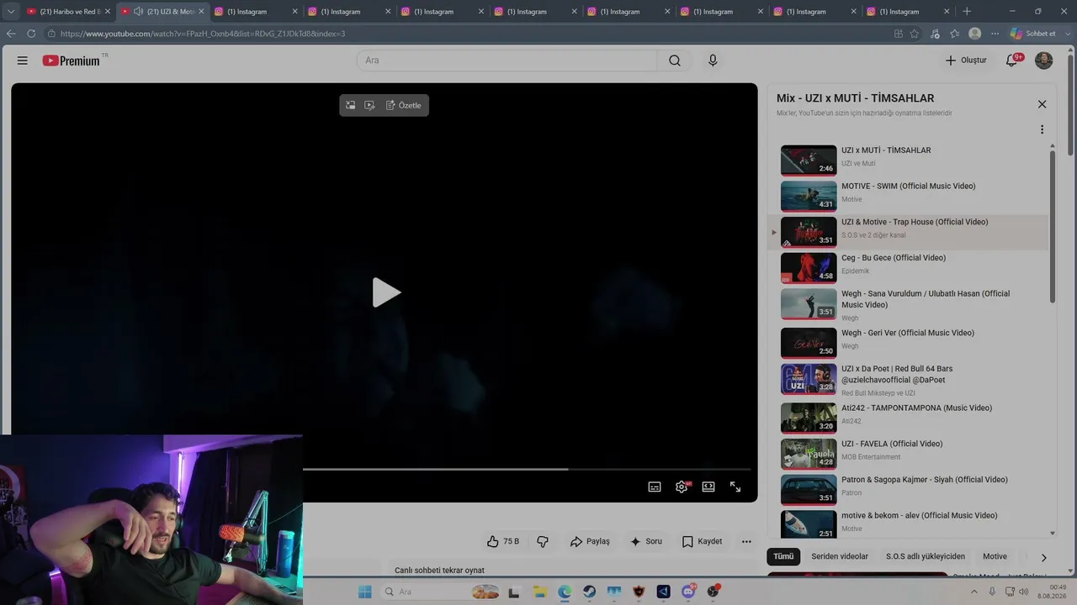This screenshot has width=1077, height=605.
Task: Open a new browser tab
Action: [967, 12]
